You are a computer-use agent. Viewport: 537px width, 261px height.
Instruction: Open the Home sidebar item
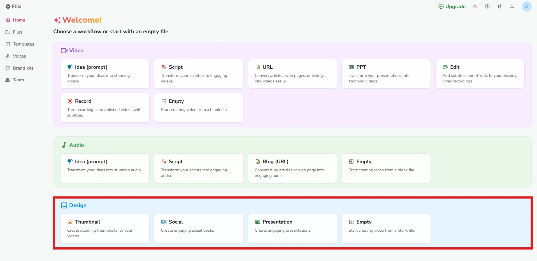[x=15, y=20]
